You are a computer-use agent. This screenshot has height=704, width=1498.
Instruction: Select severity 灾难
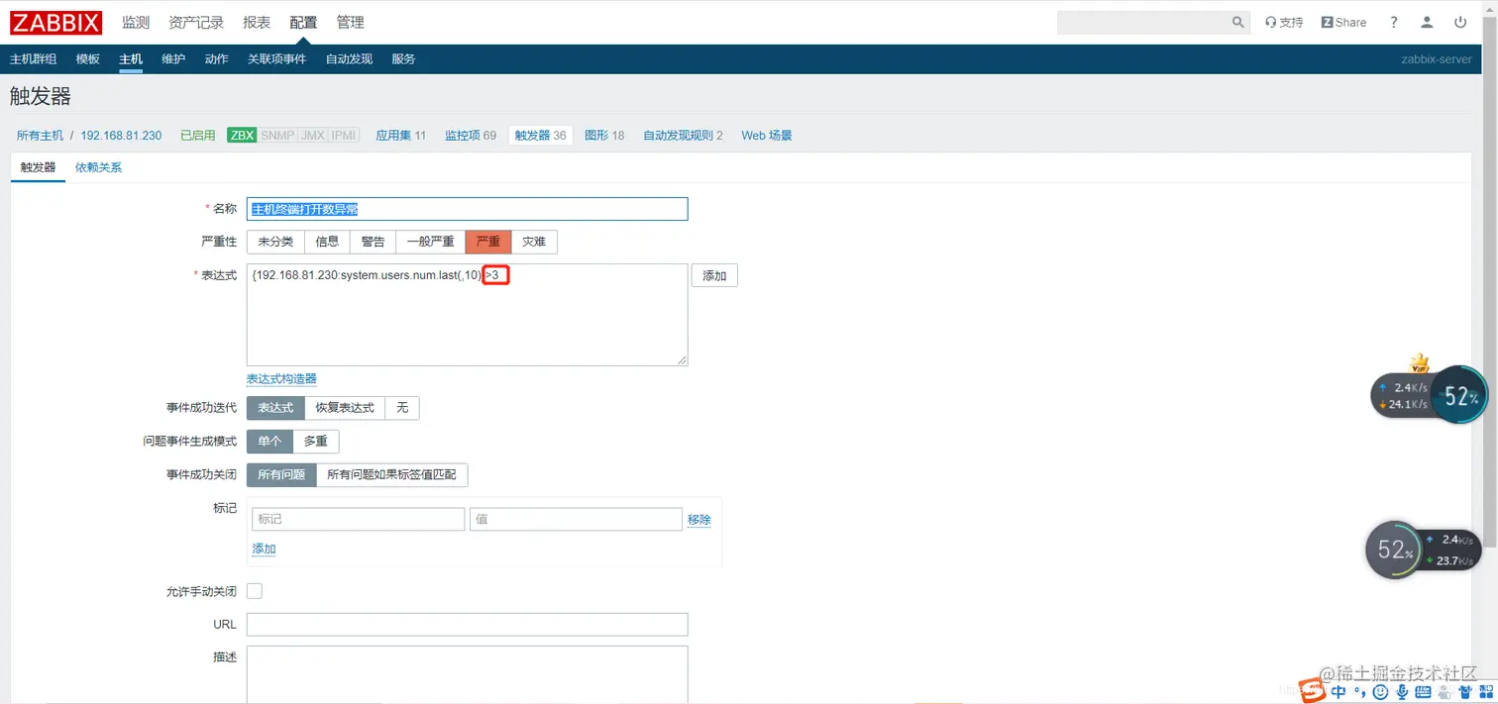coord(534,242)
